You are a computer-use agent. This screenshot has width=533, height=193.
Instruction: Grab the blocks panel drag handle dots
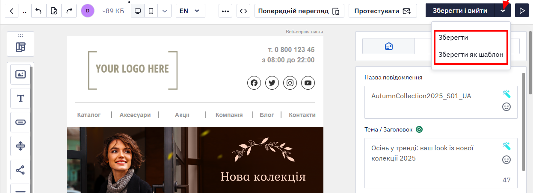tap(21, 35)
